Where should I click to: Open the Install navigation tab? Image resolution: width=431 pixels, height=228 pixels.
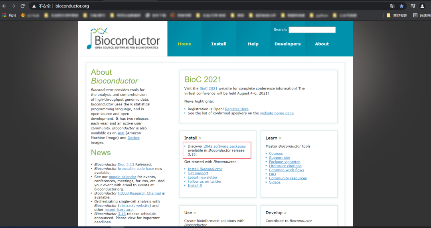[219, 44]
